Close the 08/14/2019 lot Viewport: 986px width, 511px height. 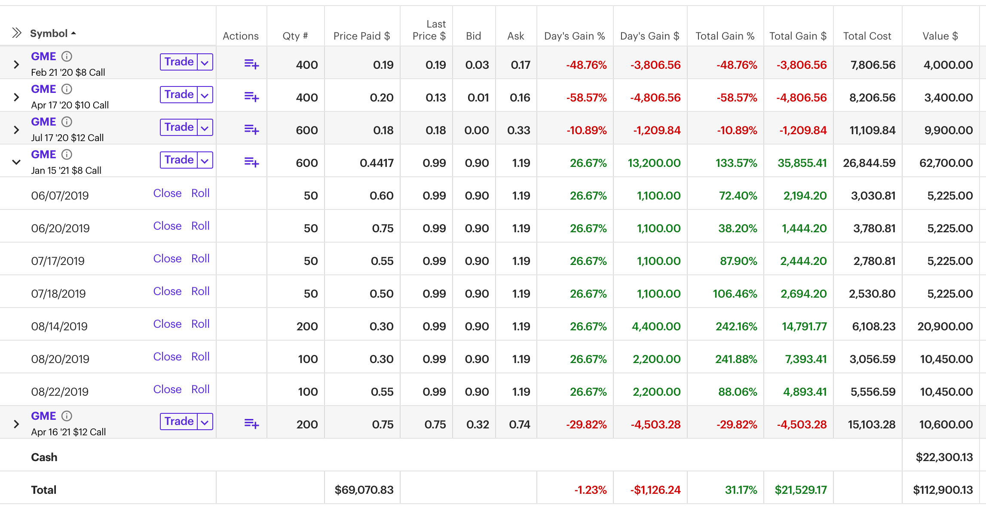[167, 324]
